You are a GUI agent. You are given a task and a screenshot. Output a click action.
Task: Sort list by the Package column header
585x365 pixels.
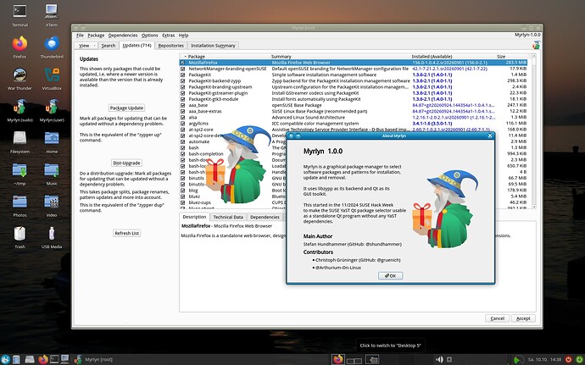(225, 57)
